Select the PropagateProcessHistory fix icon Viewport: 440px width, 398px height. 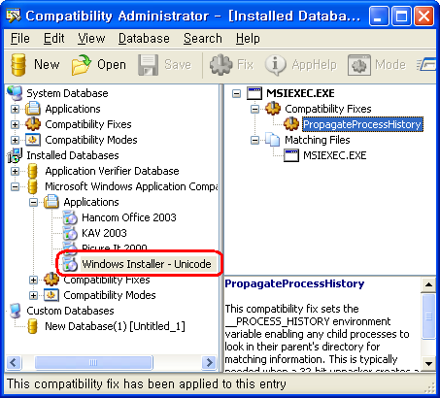click(x=290, y=124)
